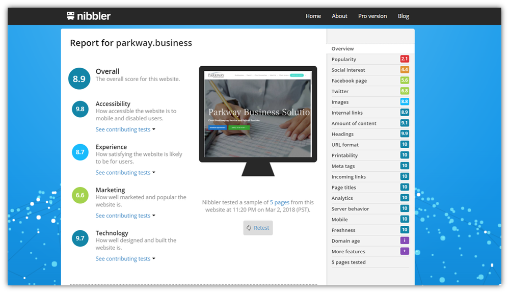
Task: Open the Incoming links test row
Action: [x=370, y=177]
